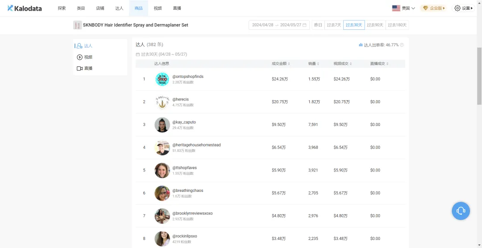Sort by 直播成交 column arrows
Screen dimensions: 482x248
coord(387,64)
